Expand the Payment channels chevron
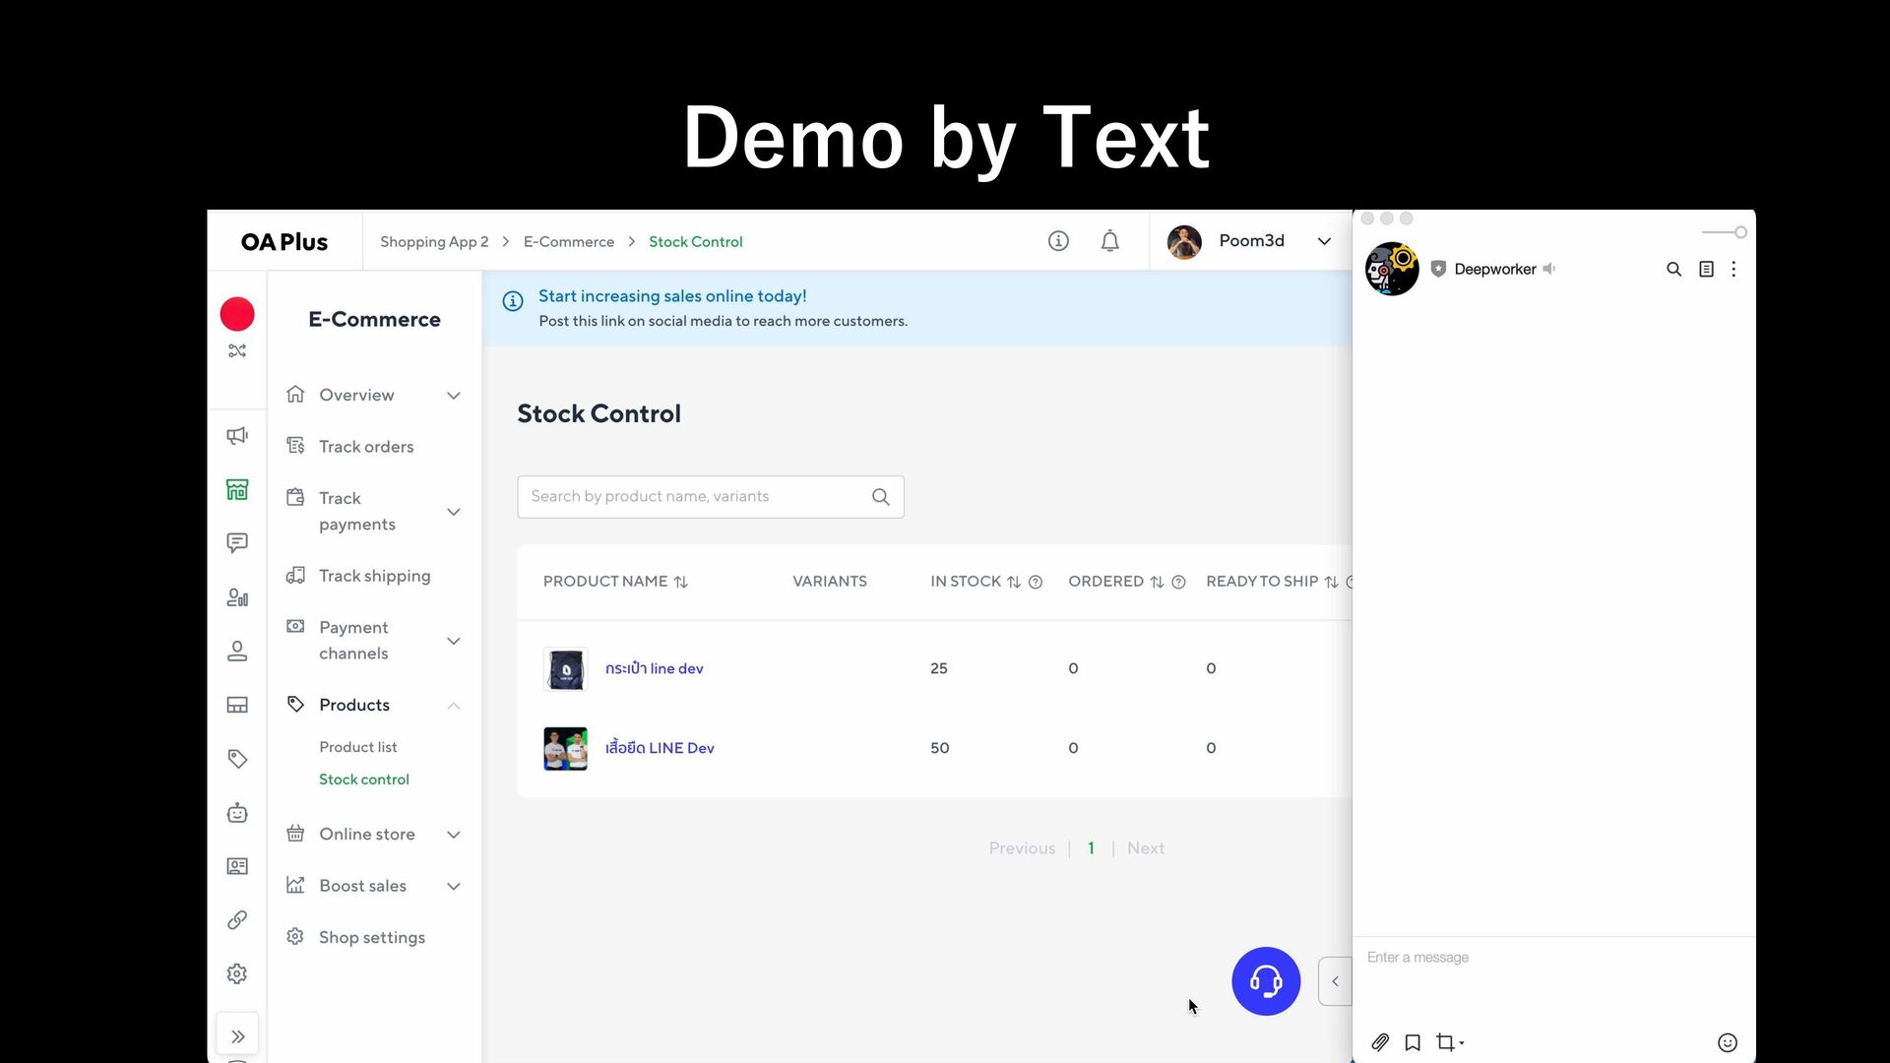The height and width of the screenshot is (1063, 1890). 454,641
